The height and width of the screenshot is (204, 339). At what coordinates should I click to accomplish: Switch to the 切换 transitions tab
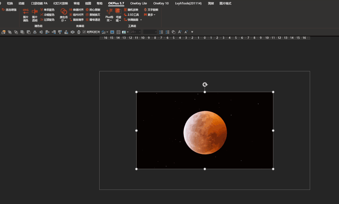click(10, 3)
